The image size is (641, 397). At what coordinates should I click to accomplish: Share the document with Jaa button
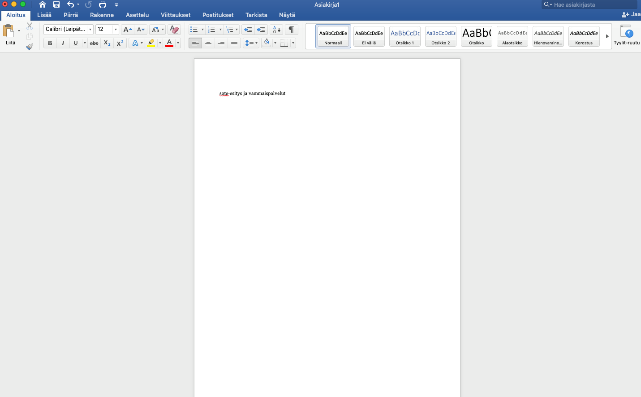[x=631, y=14]
